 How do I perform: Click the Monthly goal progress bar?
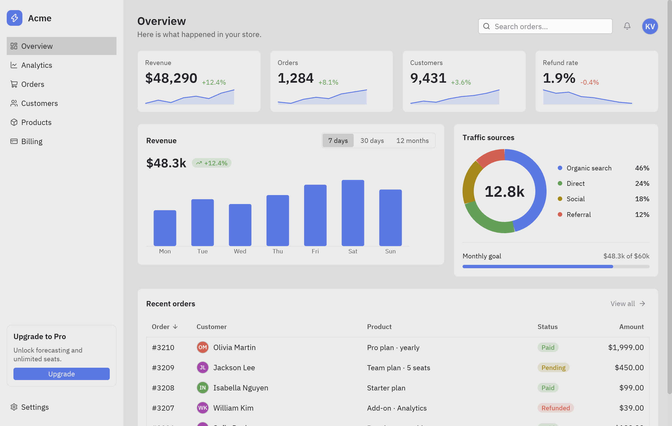tap(556, 267)
